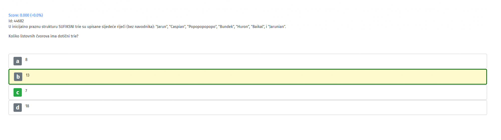Click the number 13 answer label
This screenshot has width=501, height=140.
point(28,75)
